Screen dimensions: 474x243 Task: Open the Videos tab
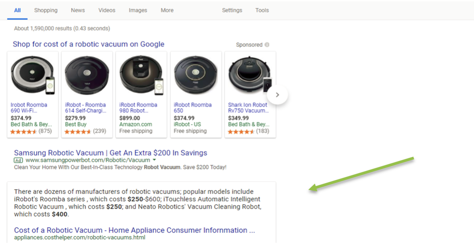(106, 10)
